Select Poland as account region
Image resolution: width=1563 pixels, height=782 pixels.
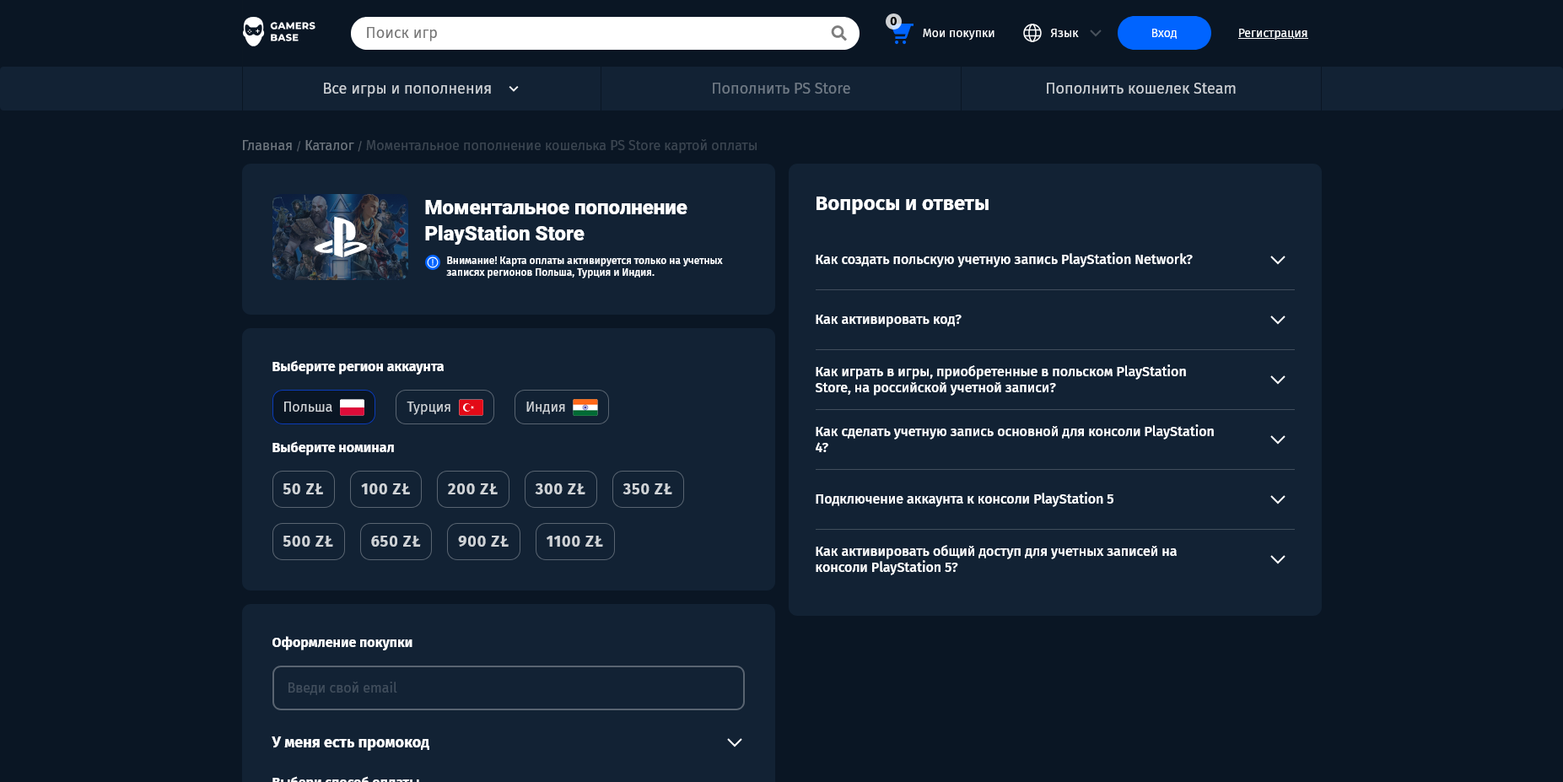click(324, 407)
